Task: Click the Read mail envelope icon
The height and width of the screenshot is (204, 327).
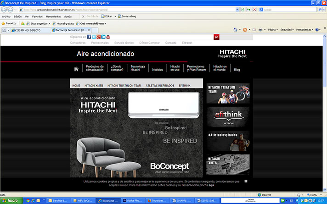Action: (x=254, y=30)
